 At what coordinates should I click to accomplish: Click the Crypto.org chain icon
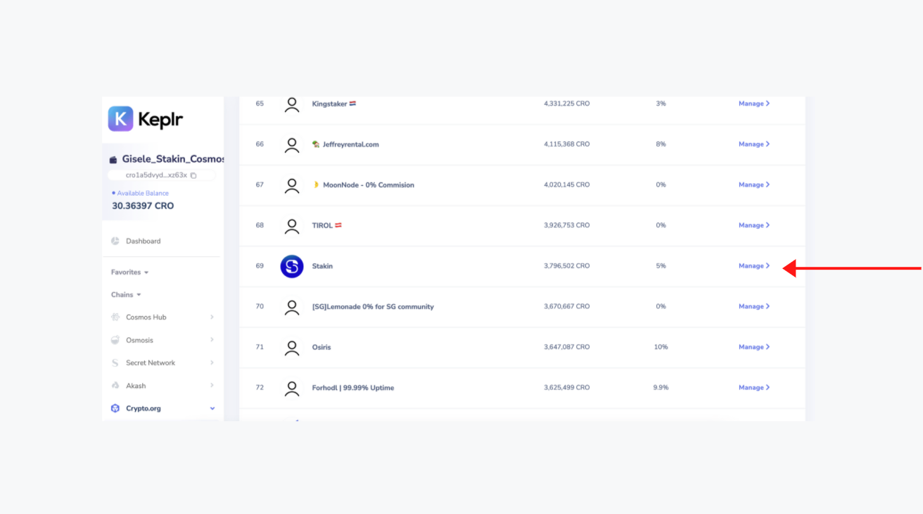[115, 408]
